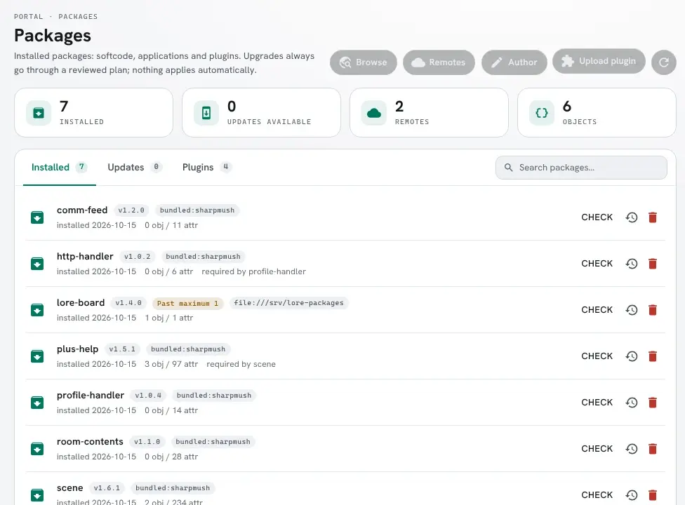The height and width of the screenshot is (505, 685).
Task: Click the plus-help package name
Action: 78,349
